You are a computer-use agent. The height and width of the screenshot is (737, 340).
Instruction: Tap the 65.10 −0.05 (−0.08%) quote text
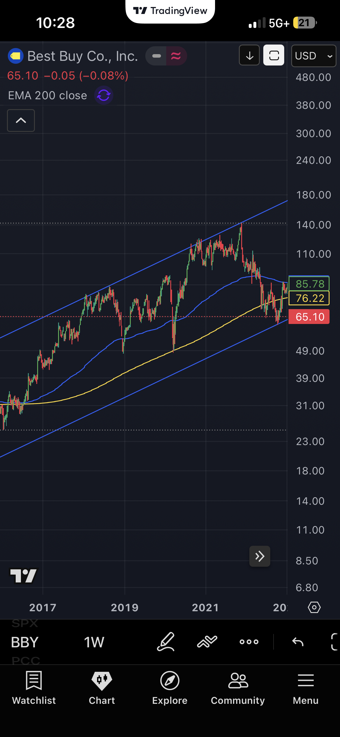point(68,76)
